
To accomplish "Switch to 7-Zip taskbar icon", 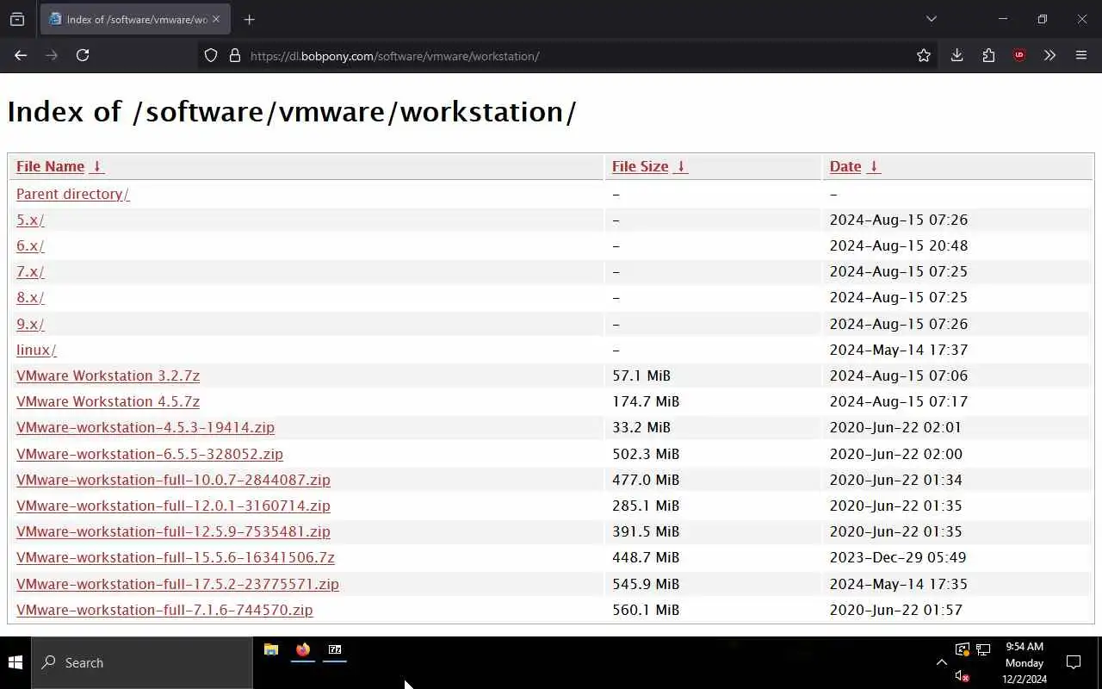I will [x=335, y=650].
